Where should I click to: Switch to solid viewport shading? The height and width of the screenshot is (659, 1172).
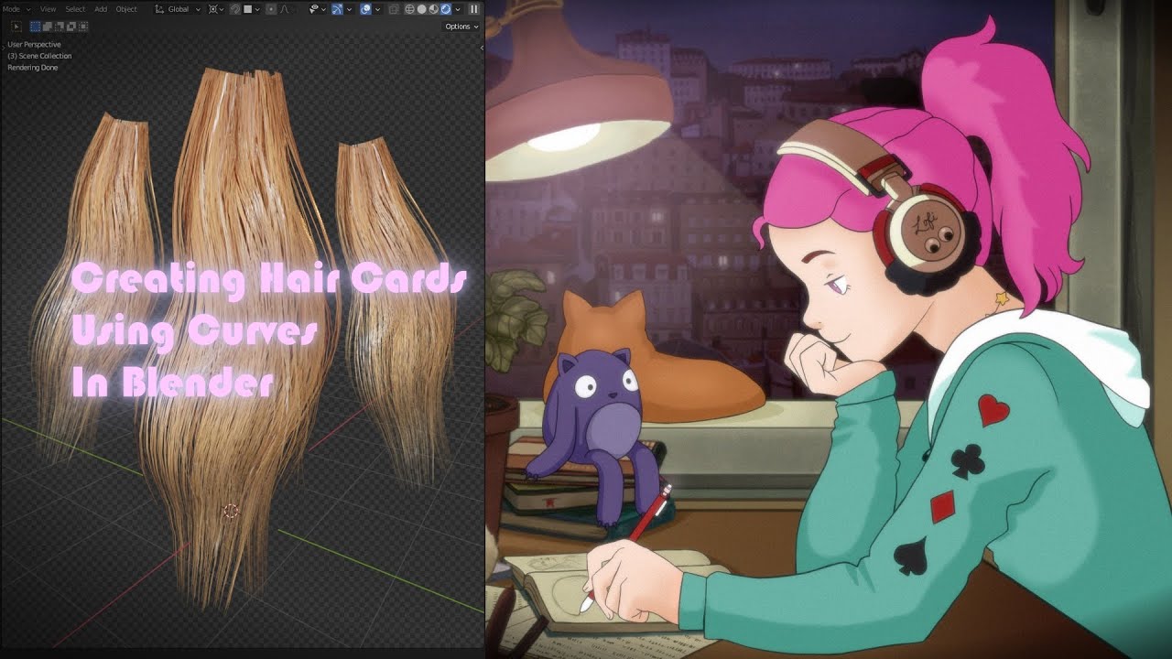421,9
